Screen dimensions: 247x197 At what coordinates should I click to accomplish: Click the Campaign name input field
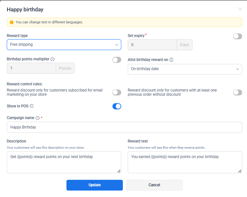tap(124, 127)
